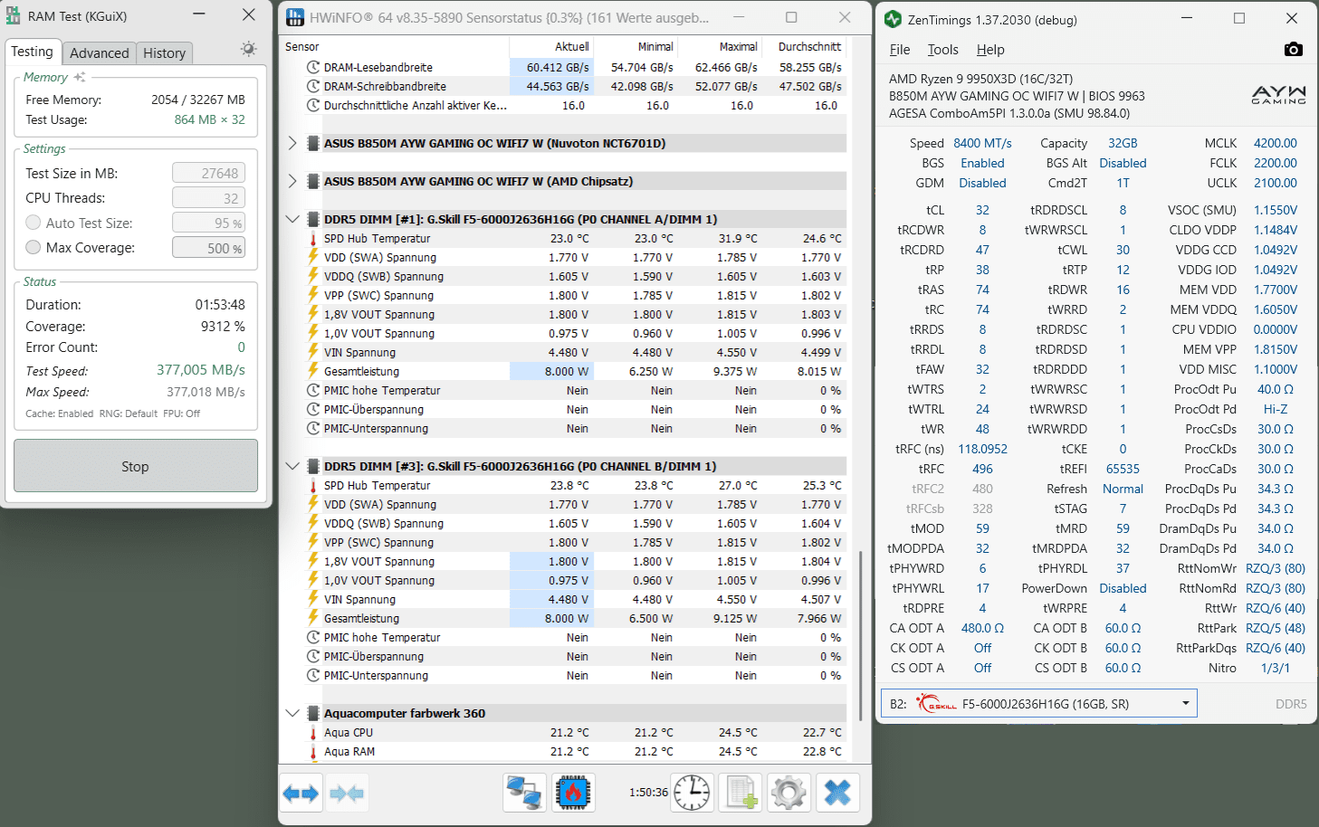Collapse the DDR5 DIMM [#1] sensor group
Screen dimensions: 1319x827
[292, 219]
